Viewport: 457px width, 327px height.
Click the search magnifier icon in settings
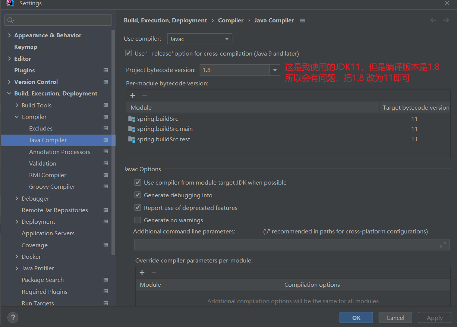(x=10, y=20)
